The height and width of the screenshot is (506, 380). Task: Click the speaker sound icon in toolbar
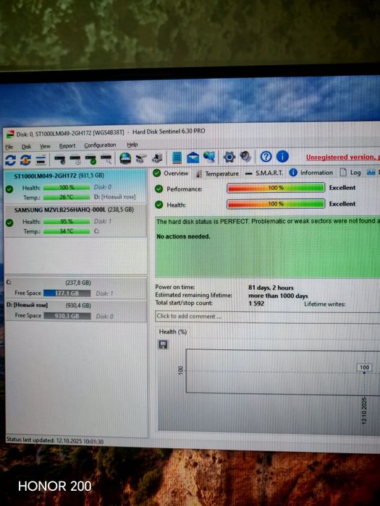pyautogui.click(x=245, y=157)
